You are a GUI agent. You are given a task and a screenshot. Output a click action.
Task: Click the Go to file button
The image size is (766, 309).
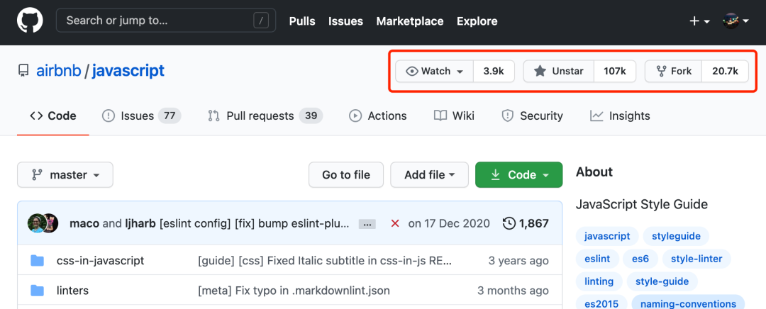pyautogui.click(x=346, y=174)
